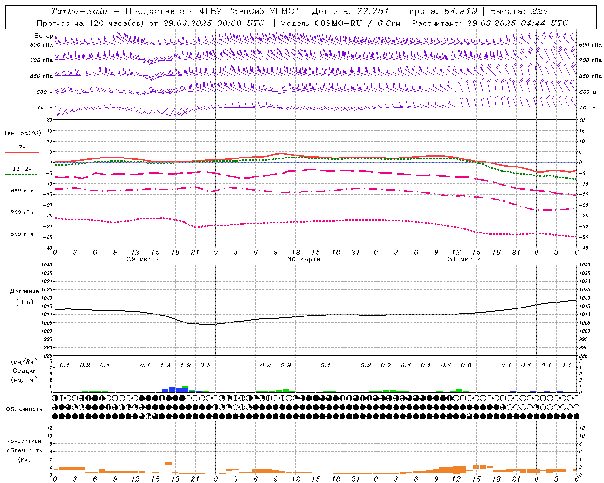This screenshot has height=483, width=604.
Task: Select the text 'Предоставлено ФГБУ "ЗапСиб УГМС"'
Action: tap(212, 11)
